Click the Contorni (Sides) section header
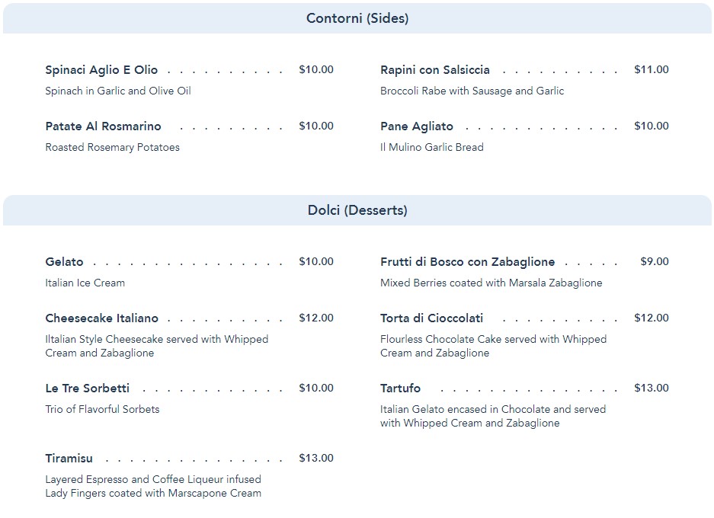Image resolution: width=714 pixels, height=518 pixels. tap(357, 18)
